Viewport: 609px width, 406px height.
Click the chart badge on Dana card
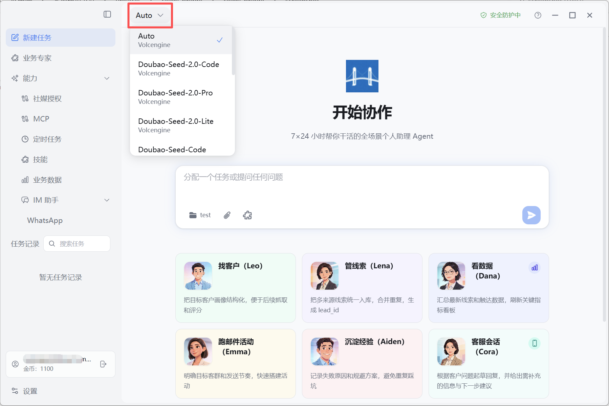(535, 268)
